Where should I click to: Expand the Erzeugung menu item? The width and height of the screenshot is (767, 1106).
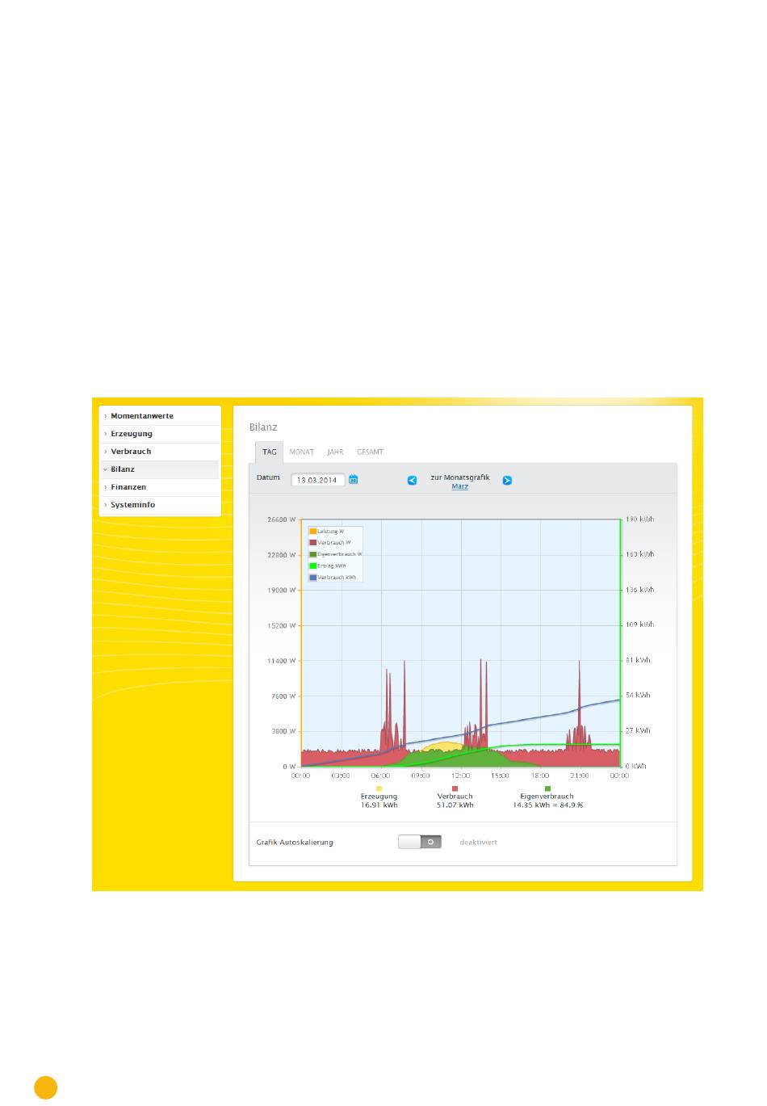click(x=160, y=434)
